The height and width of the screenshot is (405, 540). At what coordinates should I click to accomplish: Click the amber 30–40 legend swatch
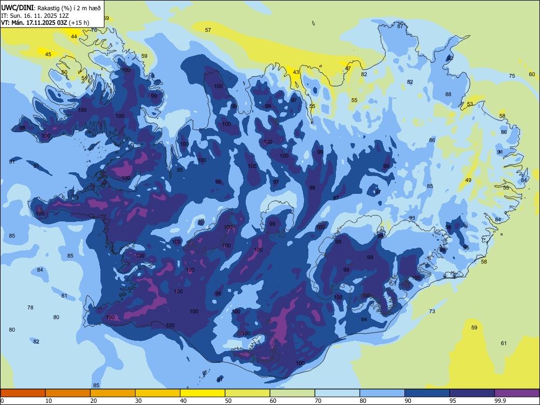(x=158, y=393)
